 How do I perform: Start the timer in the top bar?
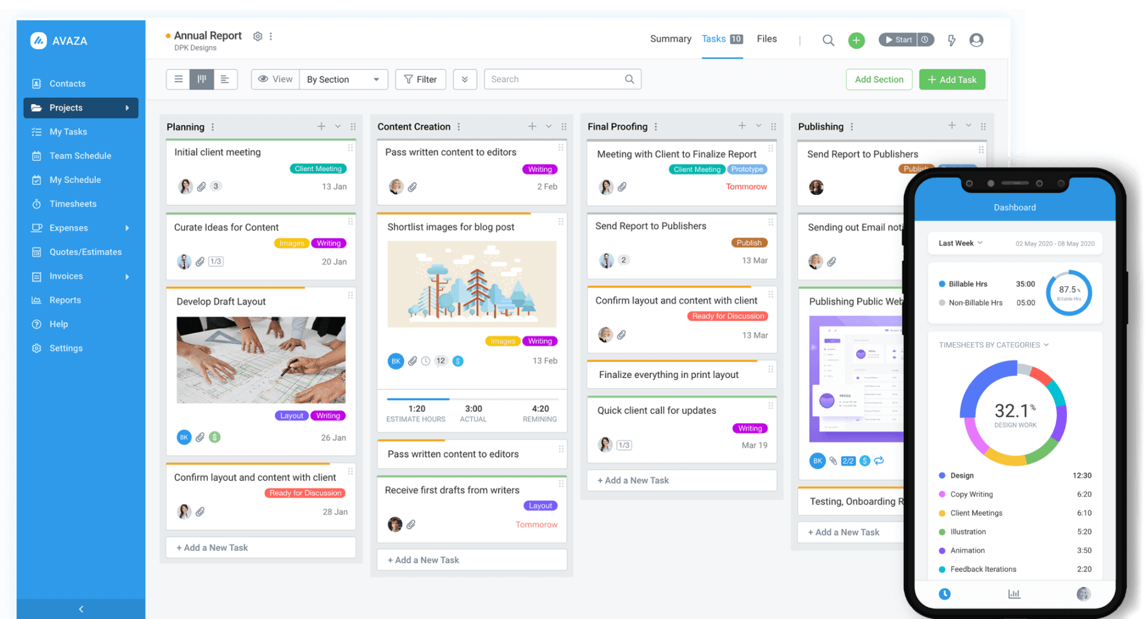898,40
